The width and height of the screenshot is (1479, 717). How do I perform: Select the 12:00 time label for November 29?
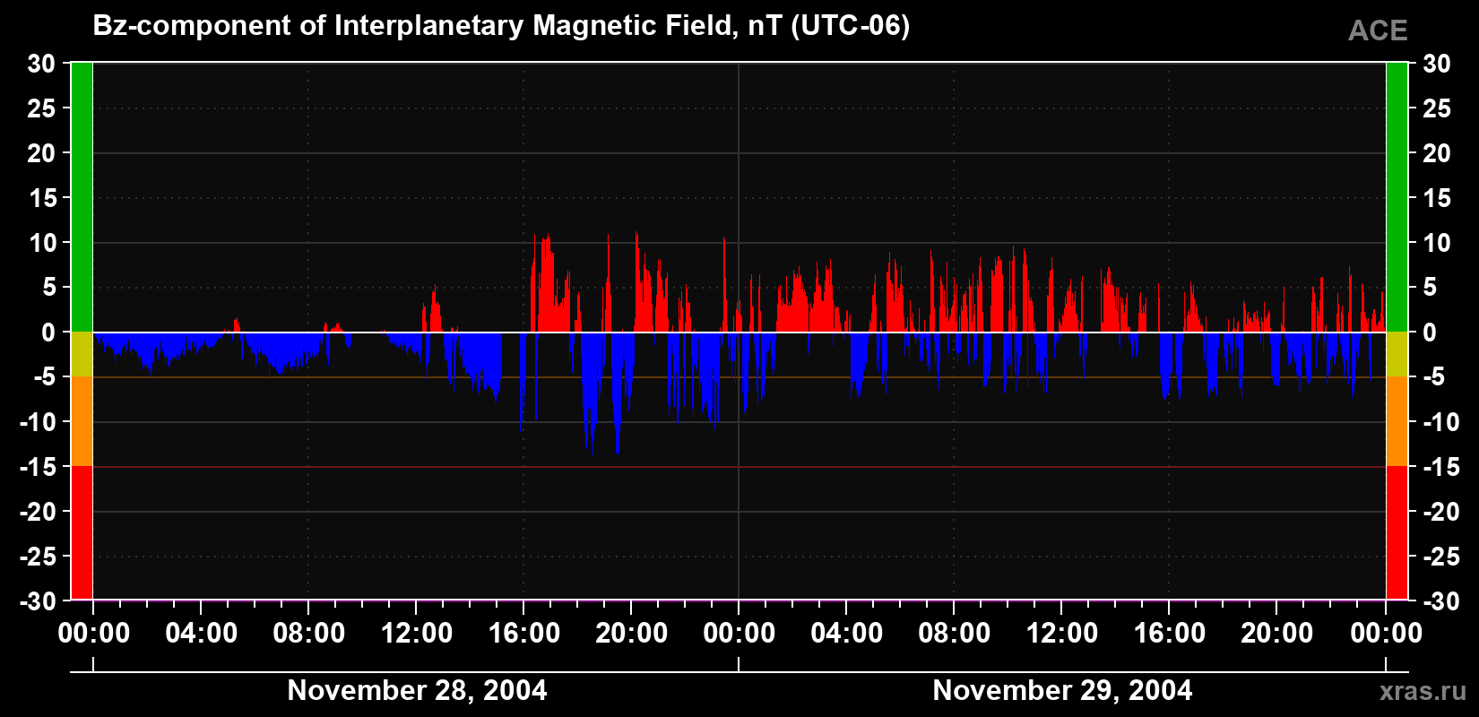point(1062,634)
